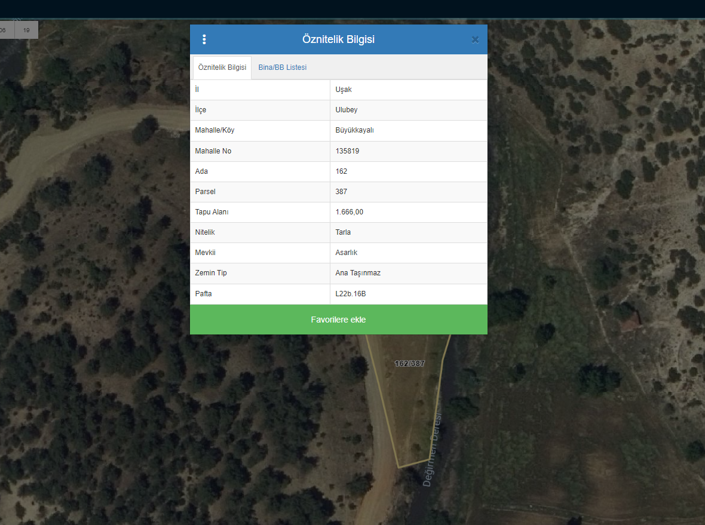Viewport: 705px width, 525px height.
Task: Switch to the Bina/BB Listesi tab
Action: click(x=282, y=67)
